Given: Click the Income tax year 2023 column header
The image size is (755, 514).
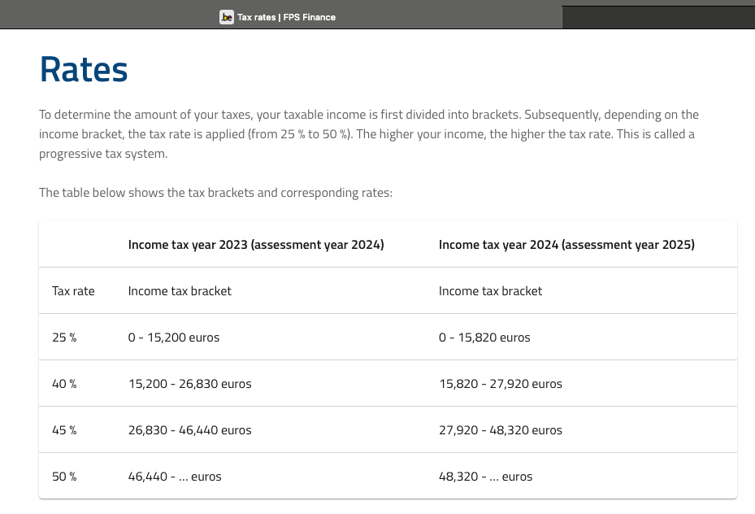Looking at the screenshot, I should click(256, 245).
